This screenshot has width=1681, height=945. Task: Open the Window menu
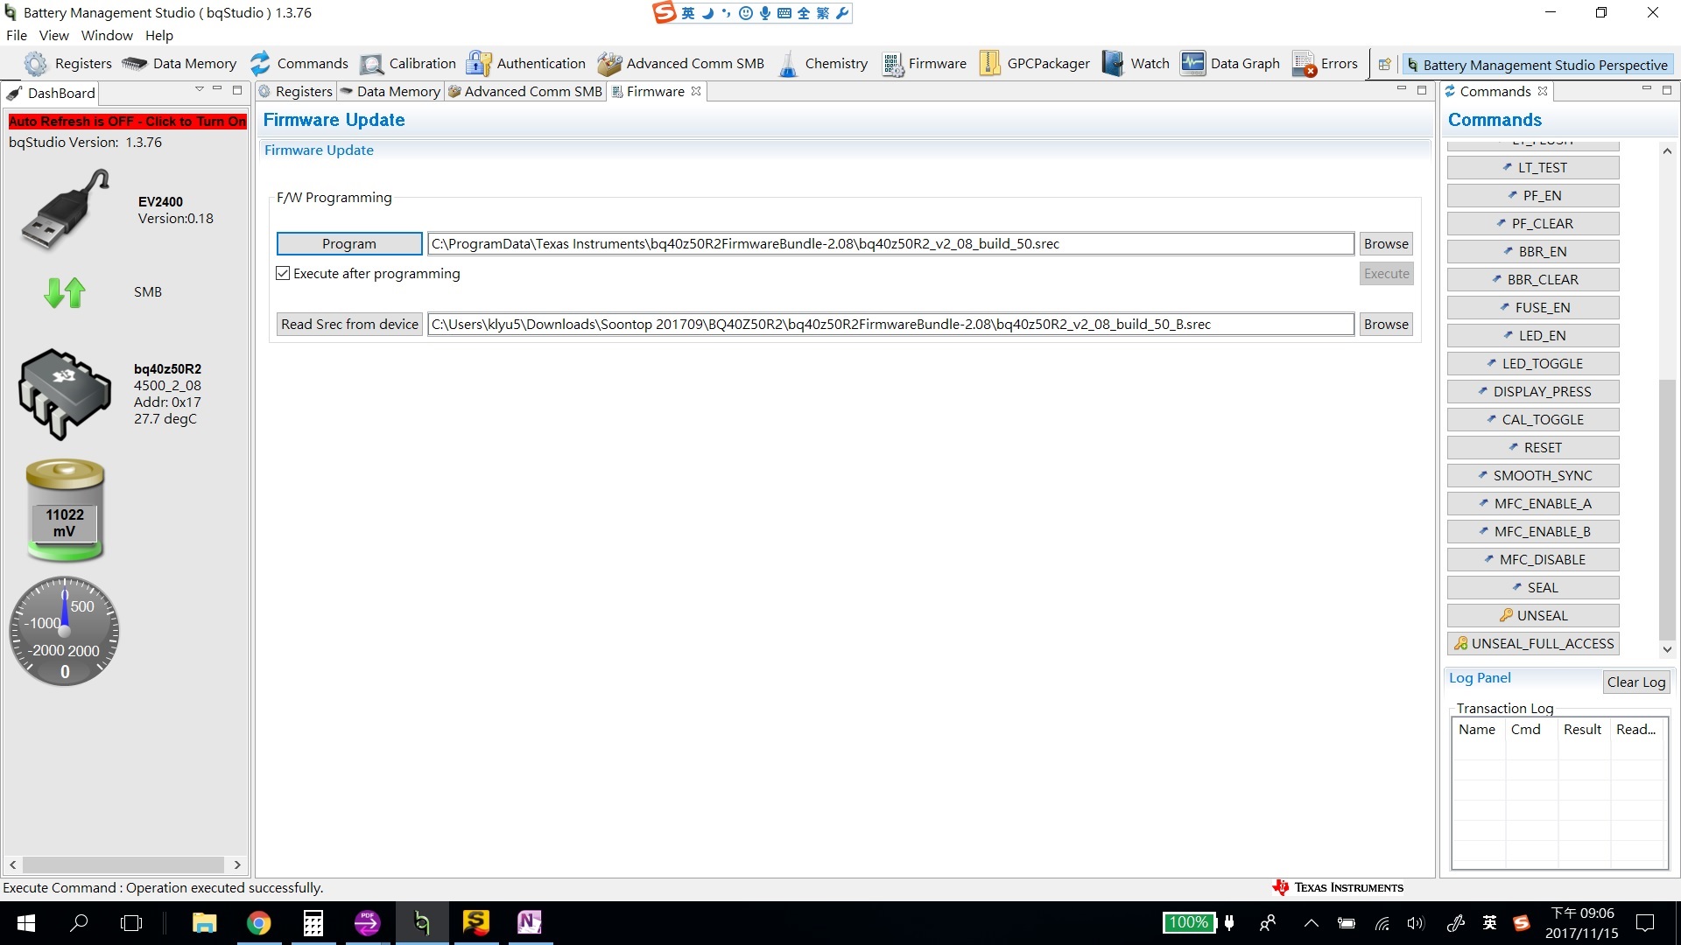107,36
